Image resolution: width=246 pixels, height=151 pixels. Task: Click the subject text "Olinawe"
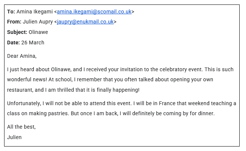pyautogui.click(x=38, y=32)
